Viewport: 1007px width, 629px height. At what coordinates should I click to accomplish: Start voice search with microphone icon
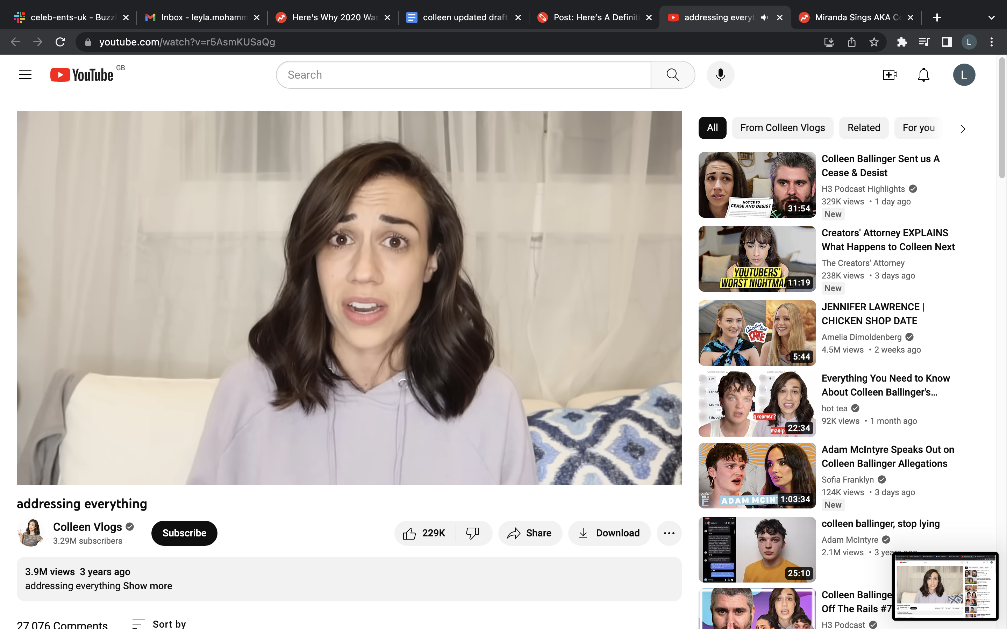tap(720, 75)
